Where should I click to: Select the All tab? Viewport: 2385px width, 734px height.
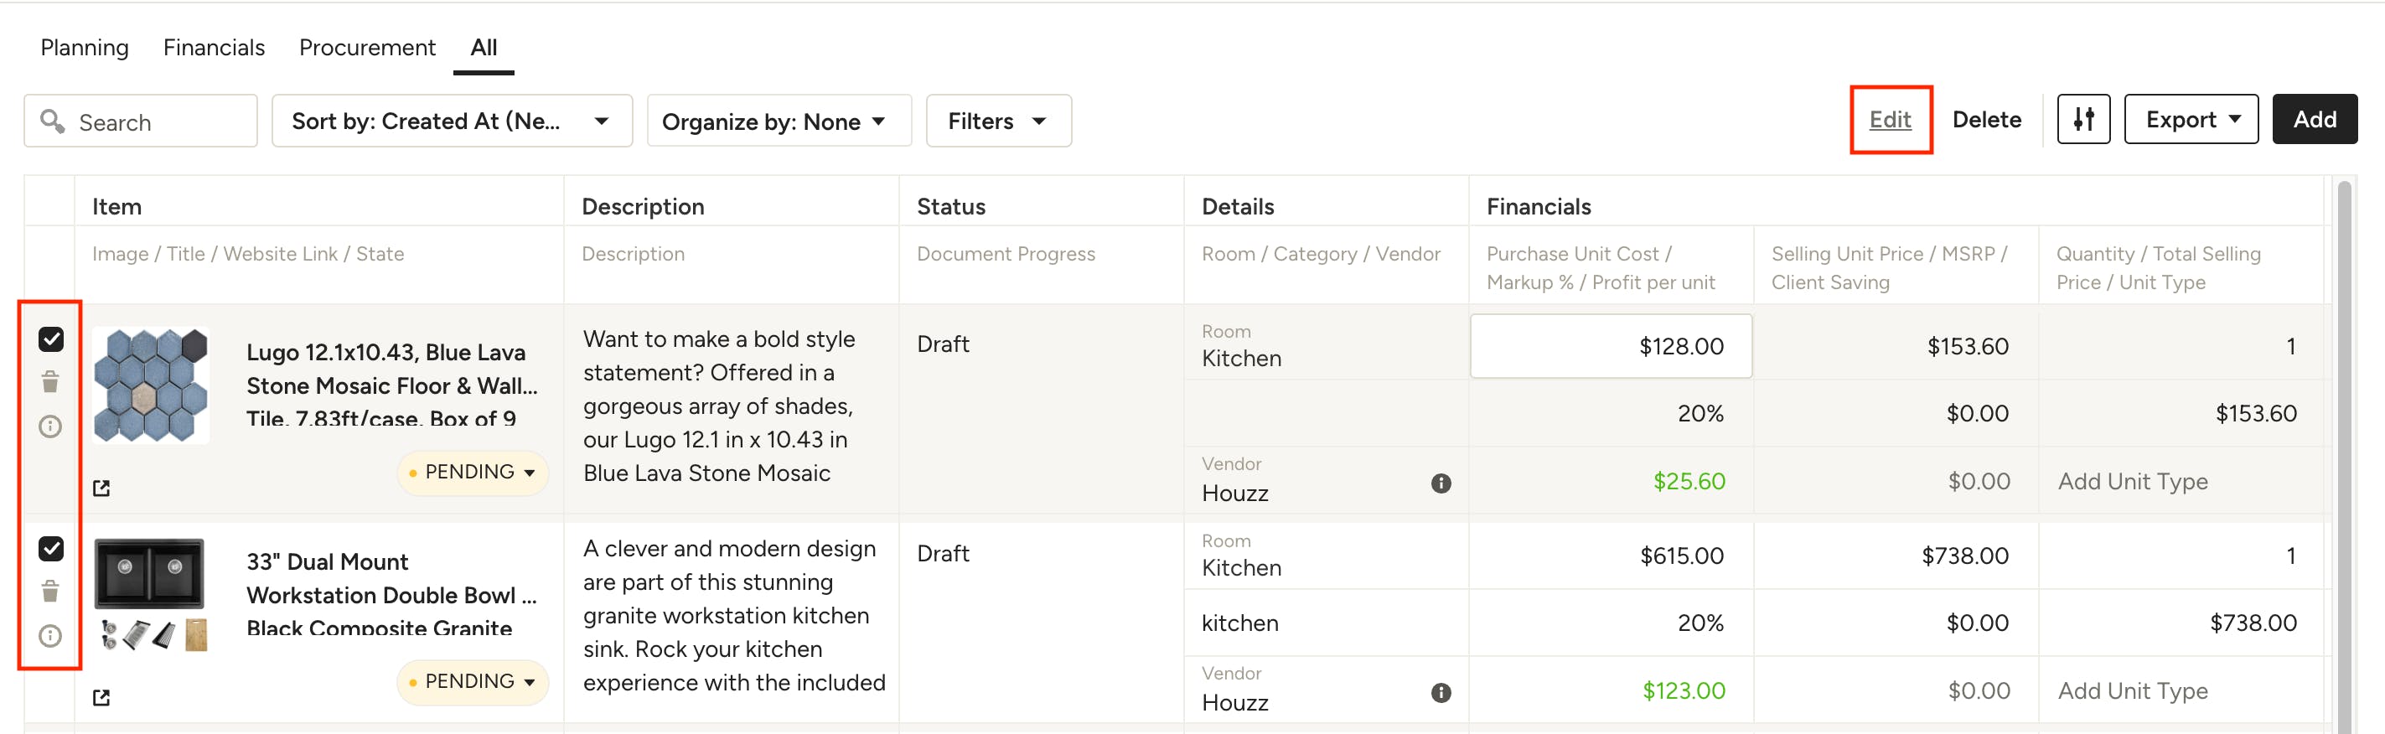coord(484,47)
